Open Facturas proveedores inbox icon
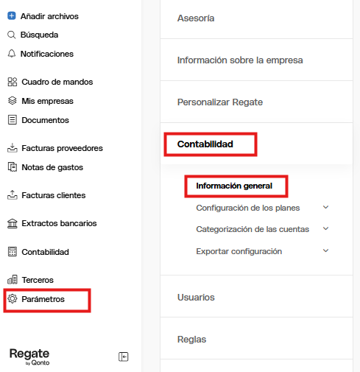The image size is (360, 372). [x=13, y=148]
